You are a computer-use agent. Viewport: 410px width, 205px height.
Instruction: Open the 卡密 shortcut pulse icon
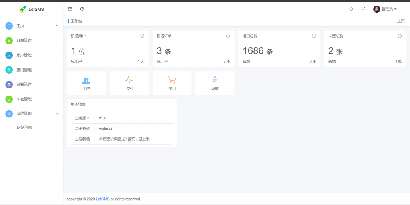point(129,80)
